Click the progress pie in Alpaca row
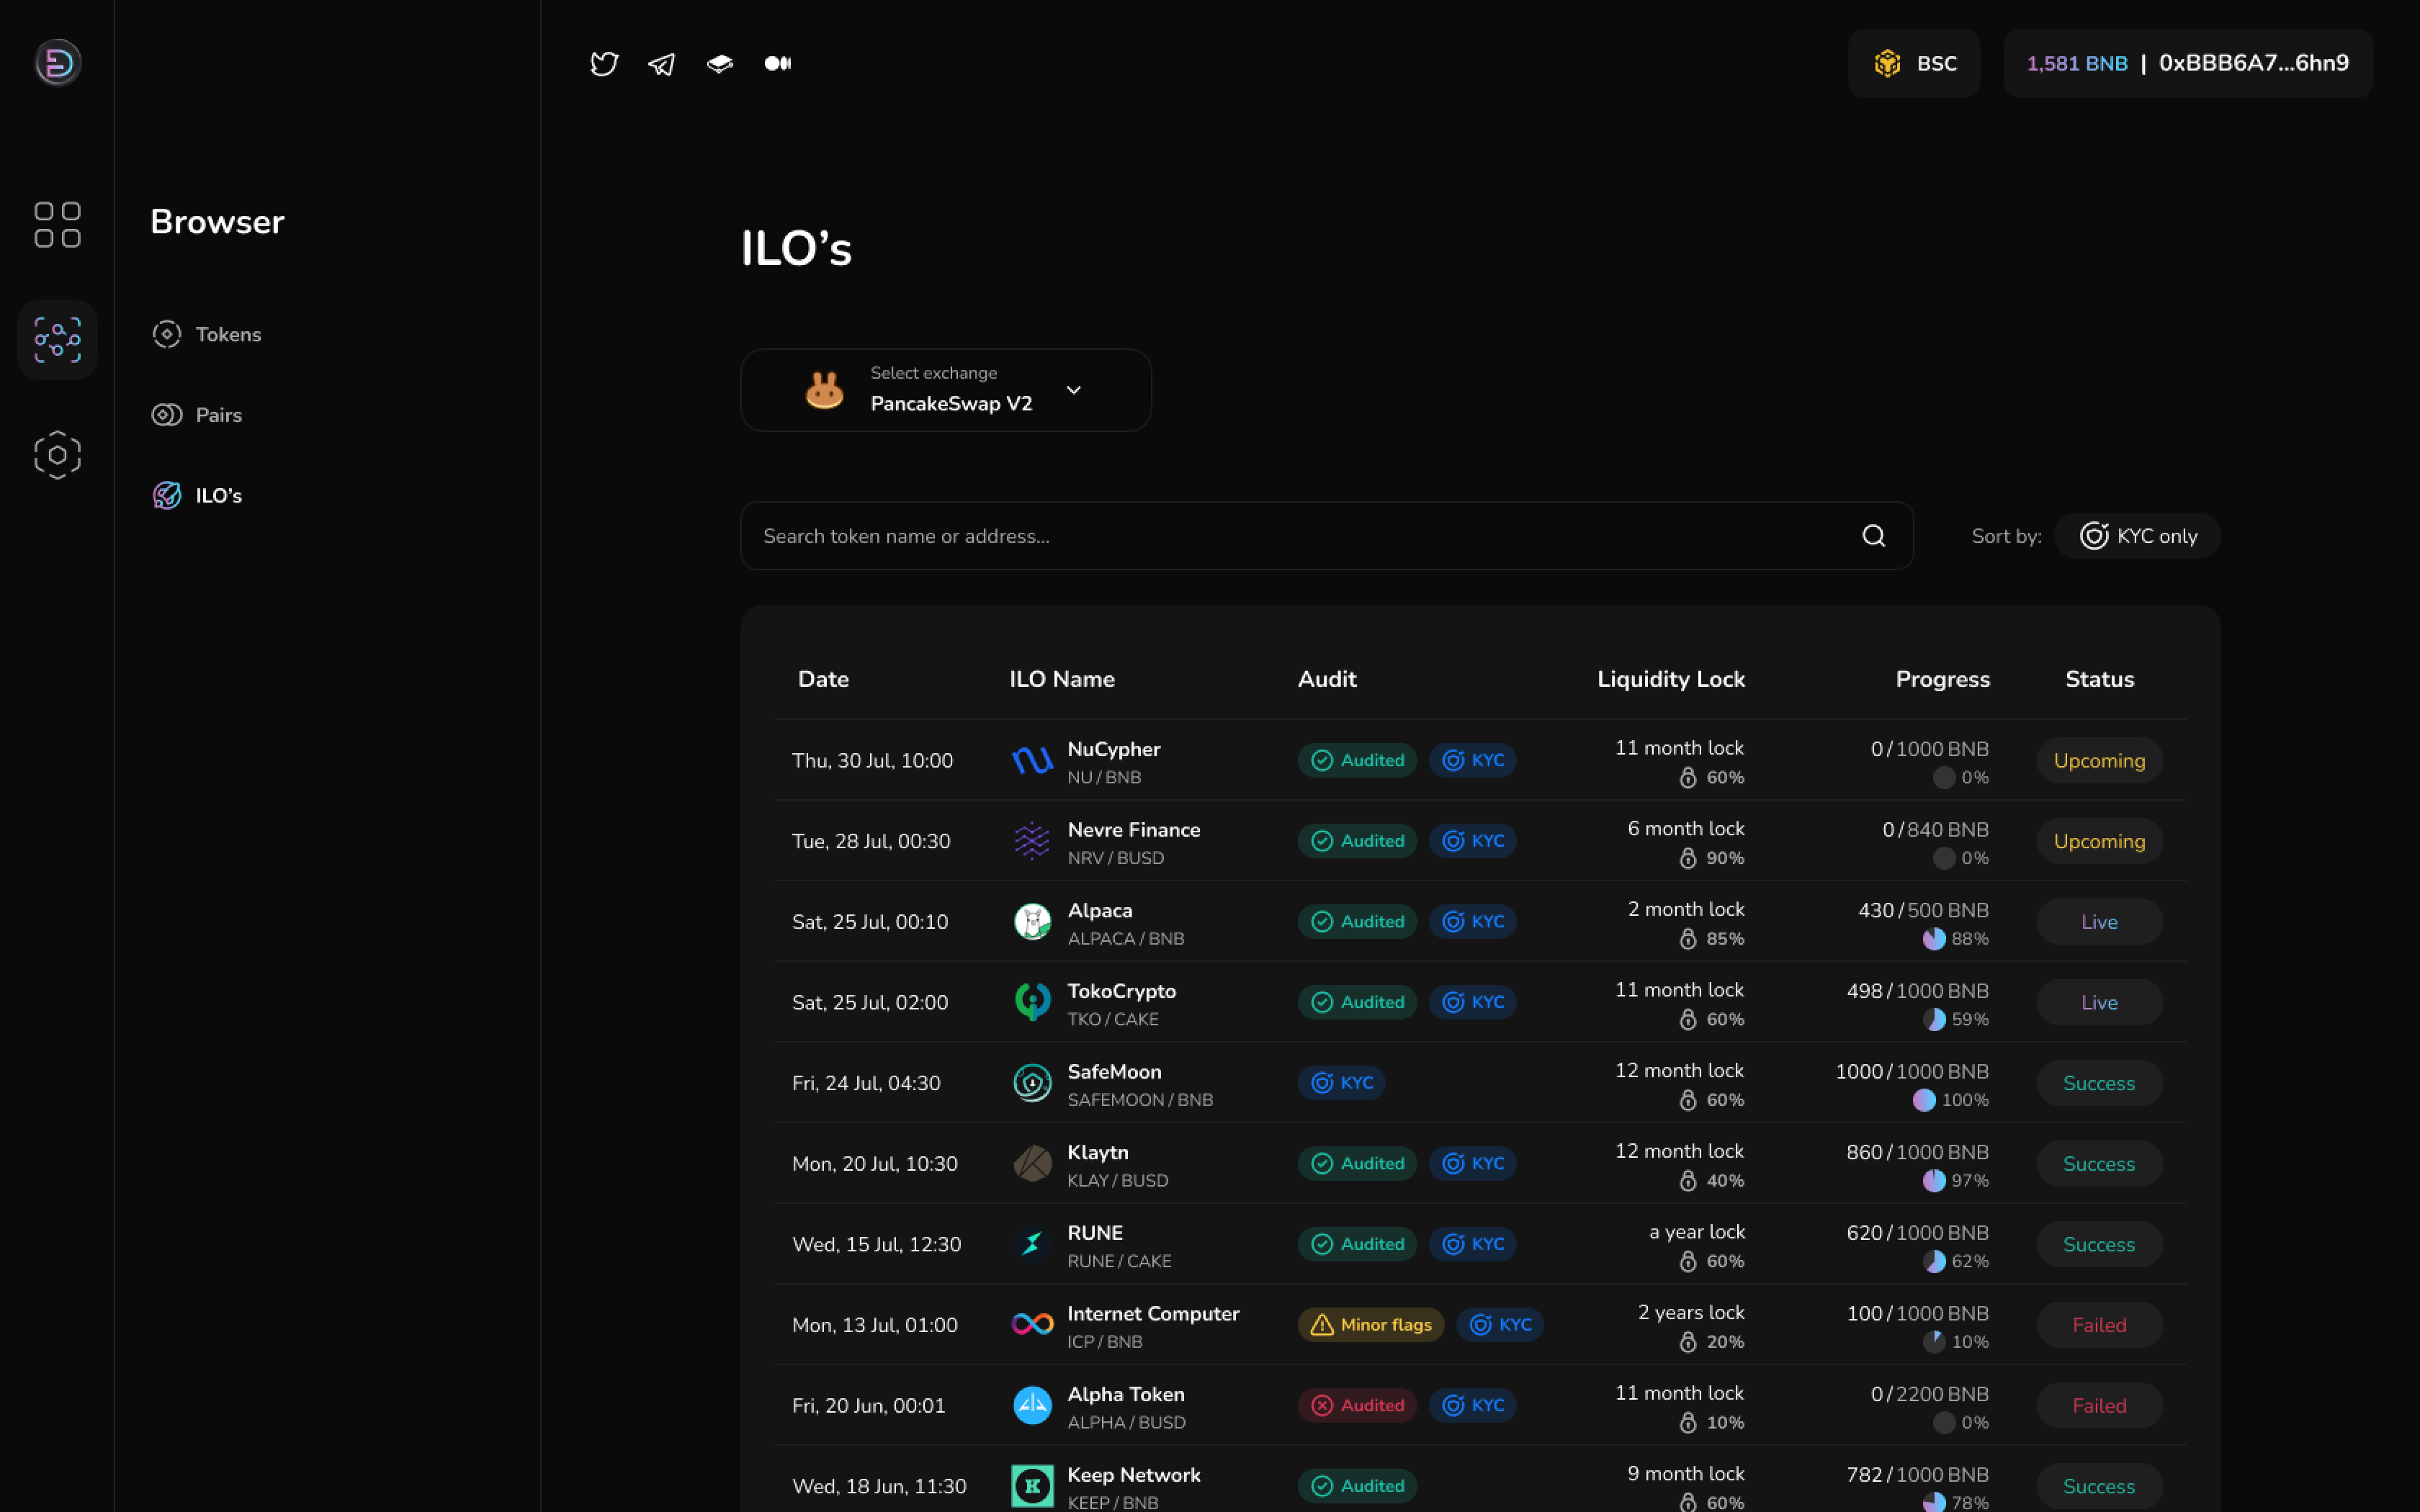 coord(1934,939)
